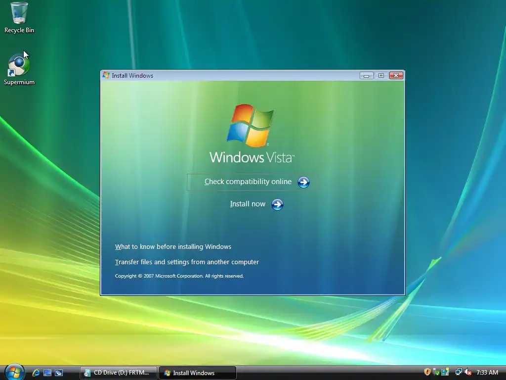The width and height of the screenshot is (506, 380).
Task: Launch Internet Explorer from Quick Launch
Action: pos(36,373)
